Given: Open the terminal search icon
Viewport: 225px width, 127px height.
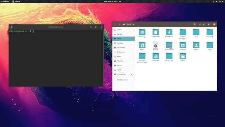Looking at the screenshot, I should click(91, 27).
